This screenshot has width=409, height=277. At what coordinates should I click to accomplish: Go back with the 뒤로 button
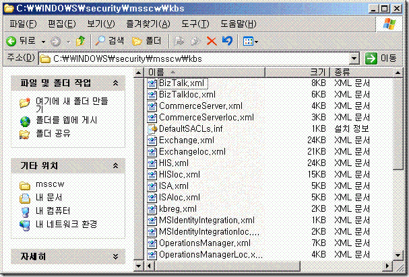(21, 41)
